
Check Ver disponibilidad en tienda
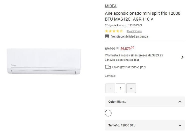click(130, 37)
